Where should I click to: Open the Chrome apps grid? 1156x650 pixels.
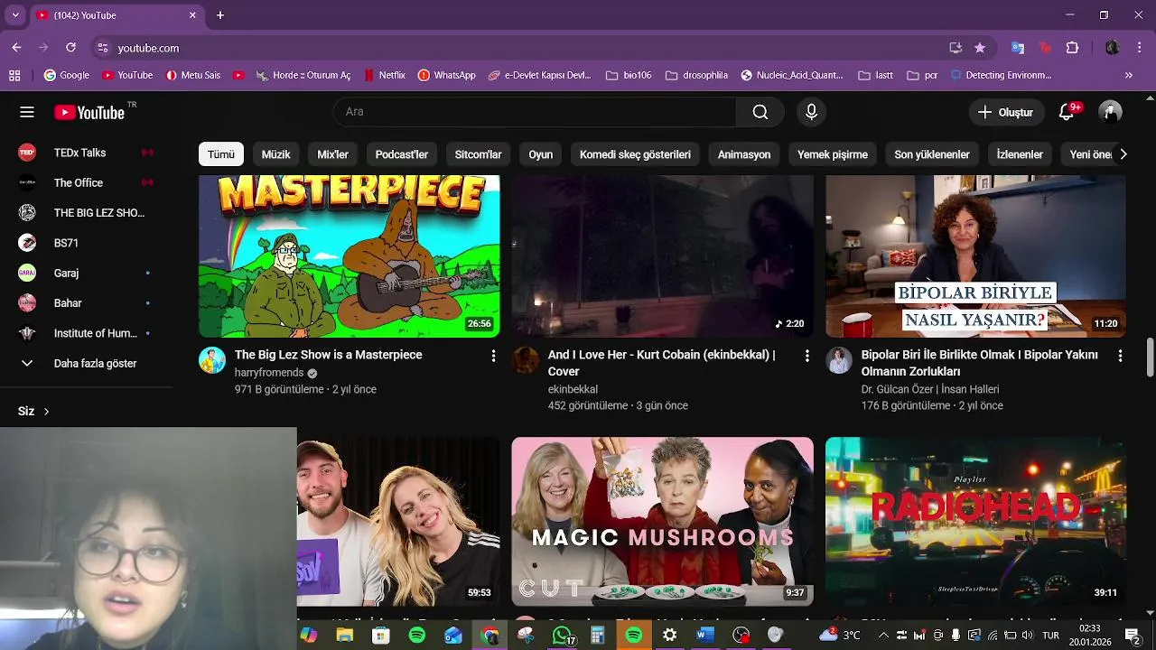tap(14, 75)
